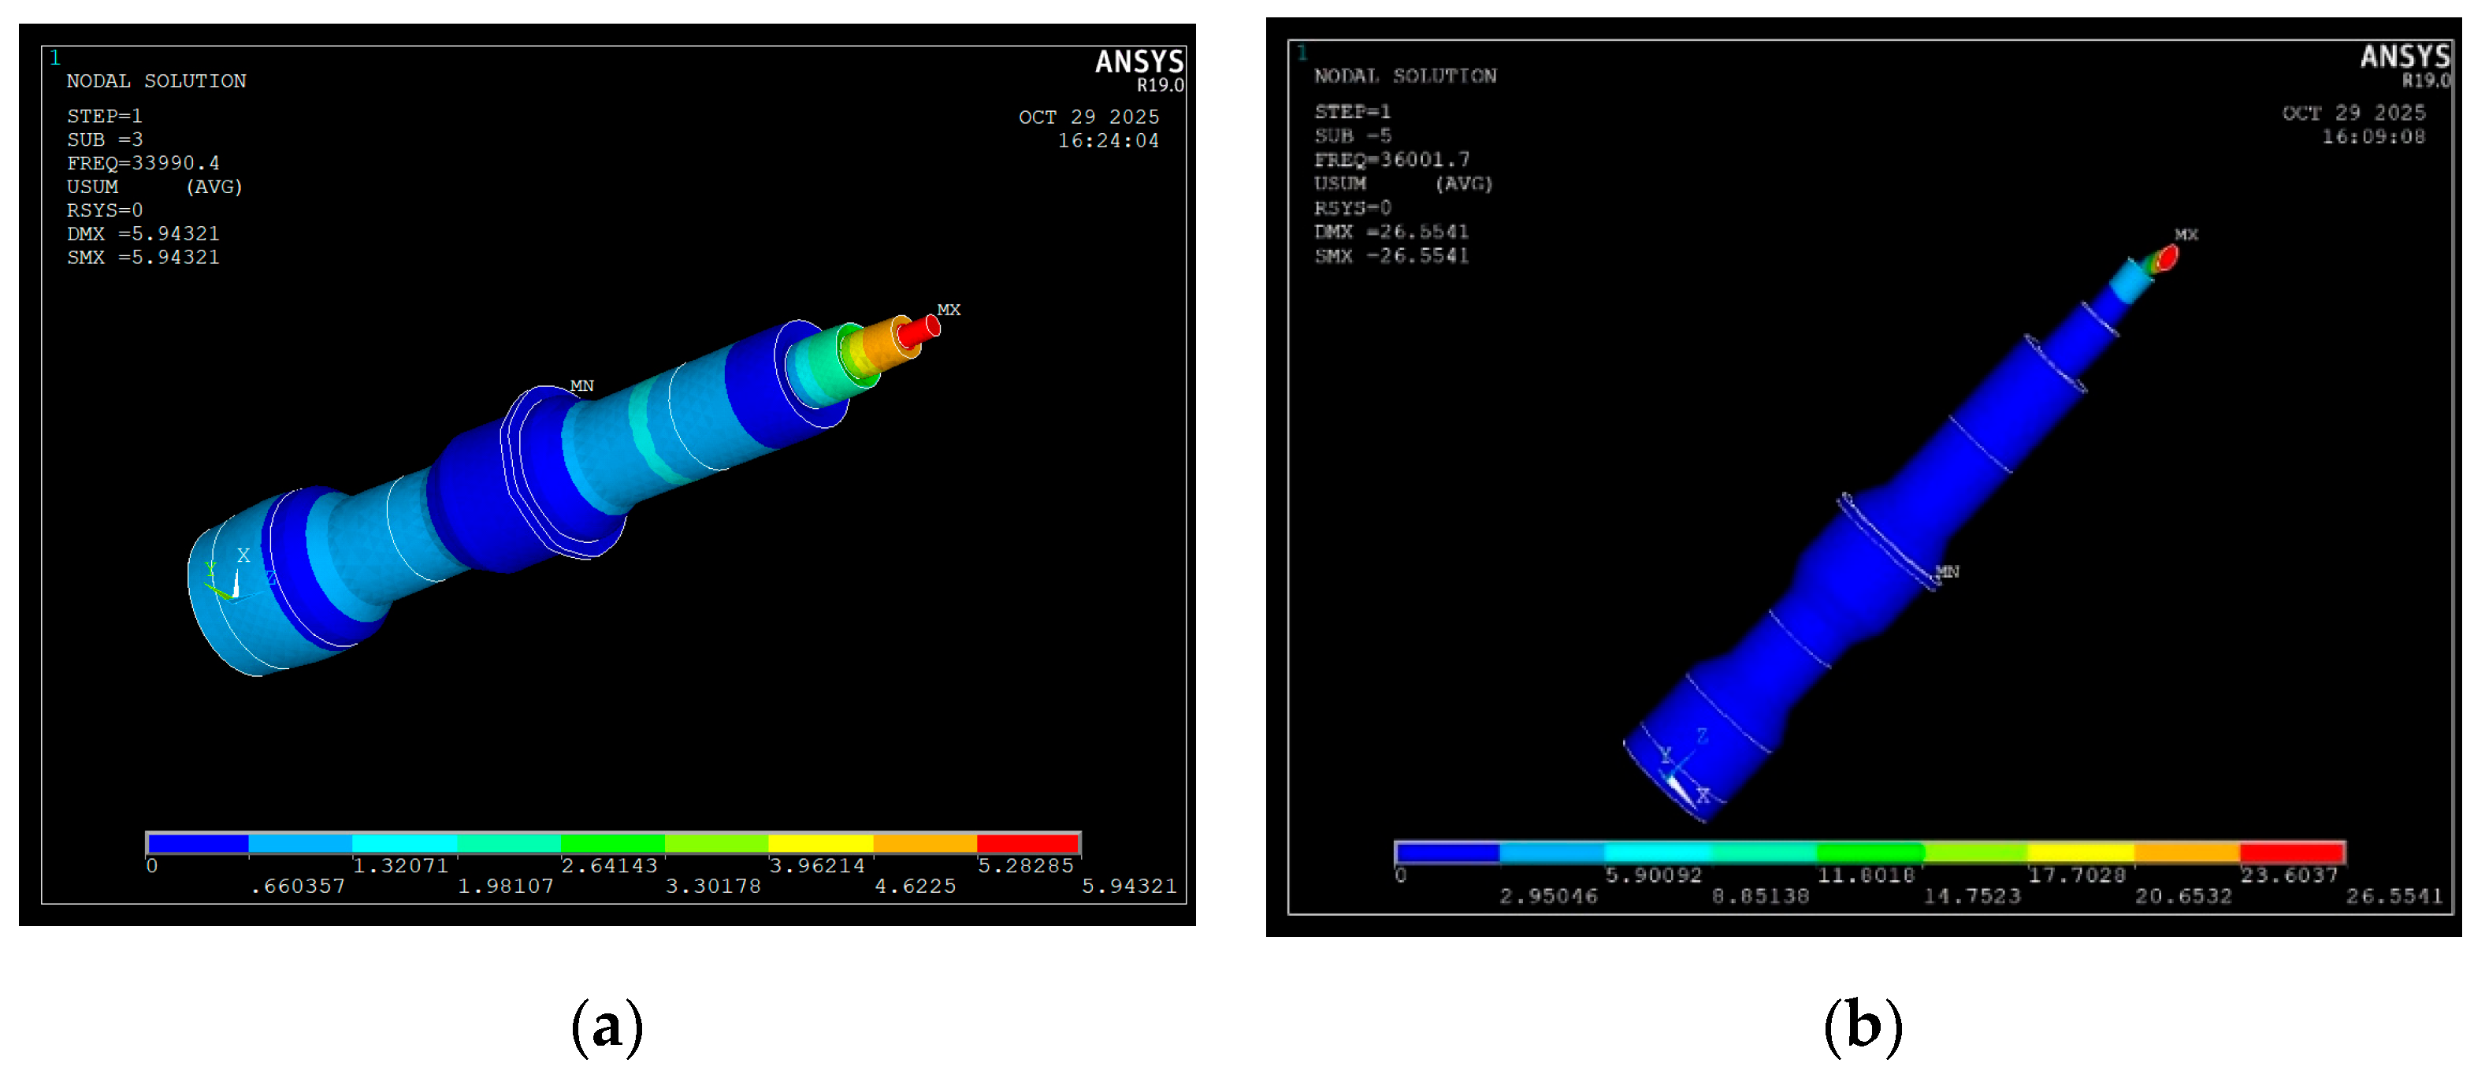Click the red color band in legend (a)
Viewport: 2485px width, 1078px height.
(x=1027, y=843)
